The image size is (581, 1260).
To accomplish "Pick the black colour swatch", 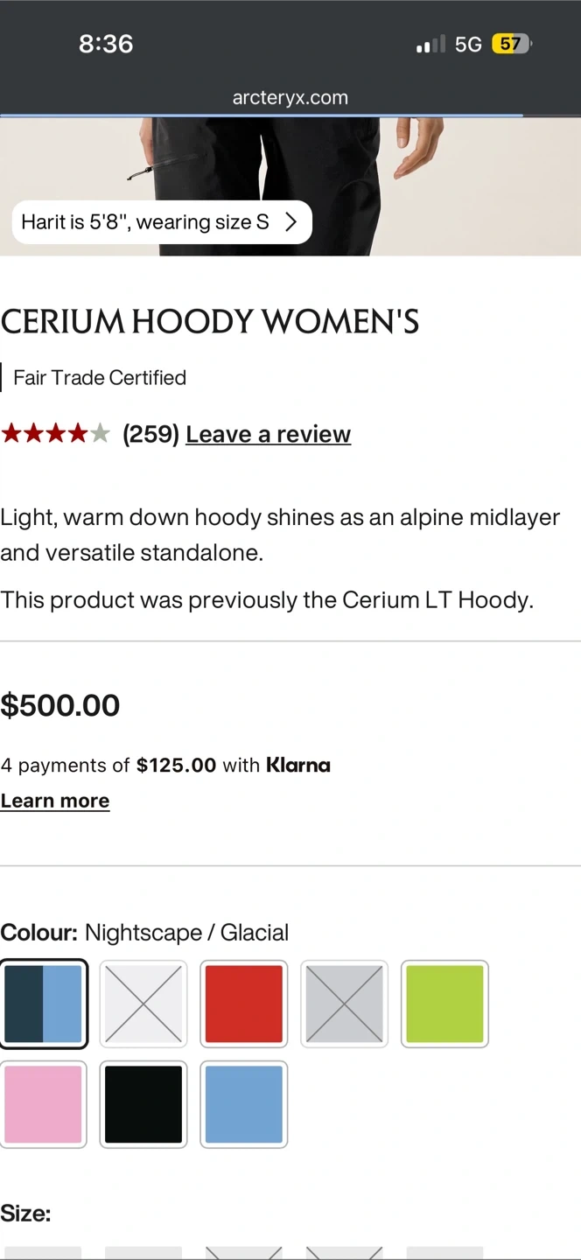I will [143, 1104].
